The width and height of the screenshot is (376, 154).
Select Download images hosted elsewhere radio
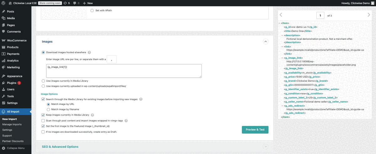point(43,52)
